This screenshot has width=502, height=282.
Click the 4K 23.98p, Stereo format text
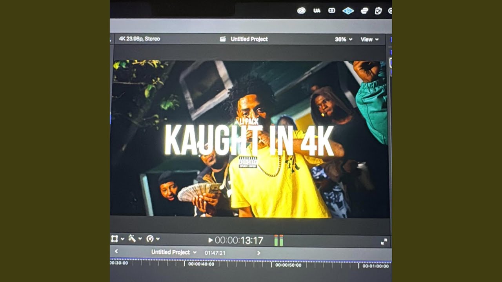139,39
